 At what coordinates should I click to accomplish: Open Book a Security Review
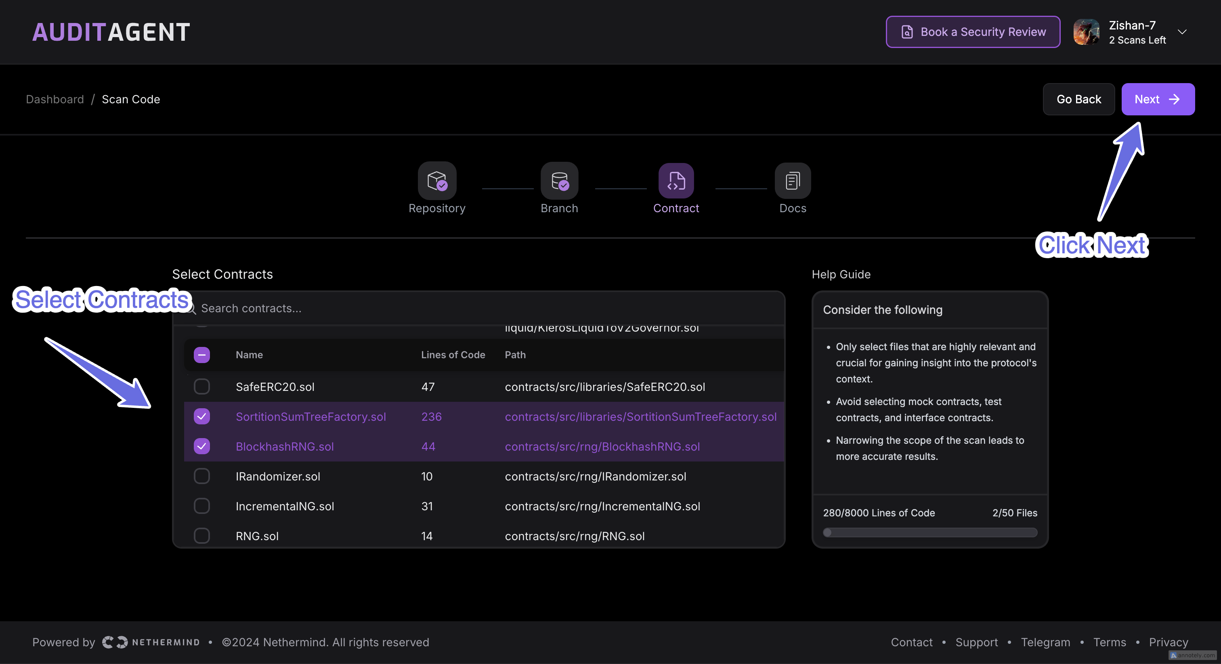(973, 32)
